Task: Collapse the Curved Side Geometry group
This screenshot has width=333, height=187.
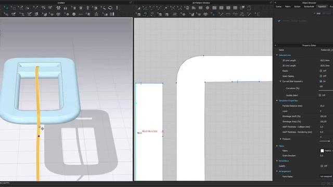Action: click(280, 81)
